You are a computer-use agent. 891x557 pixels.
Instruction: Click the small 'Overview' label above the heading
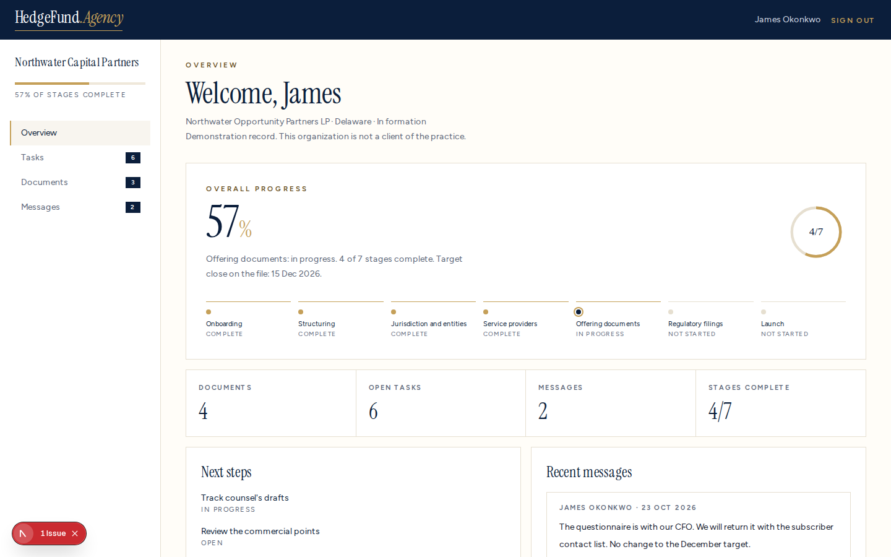pyautogui.click(x=212, y=65)
